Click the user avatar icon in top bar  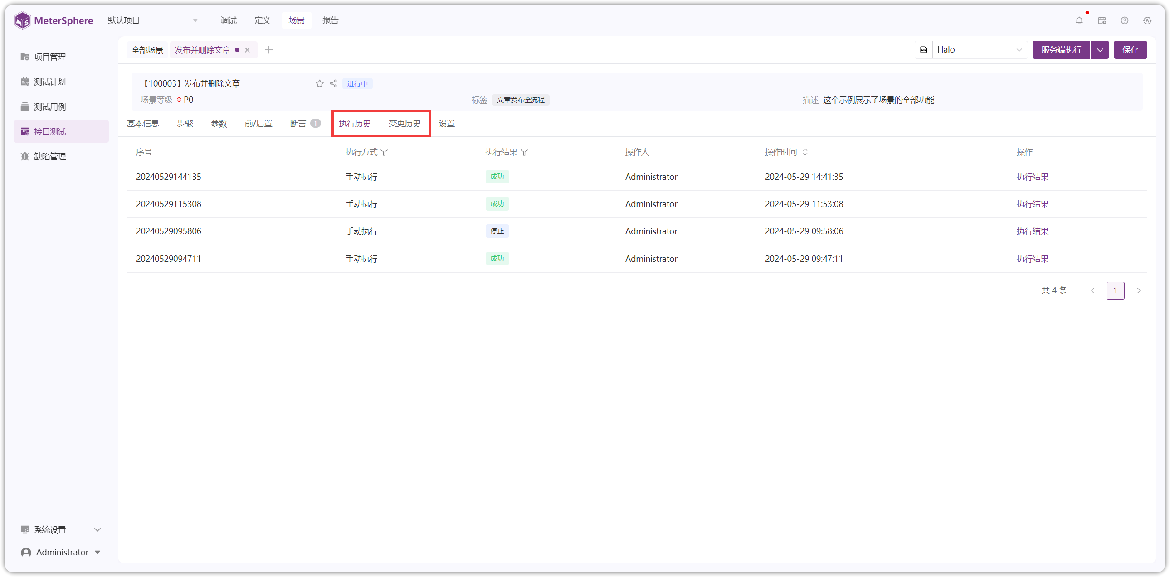tap(1147, 20)
